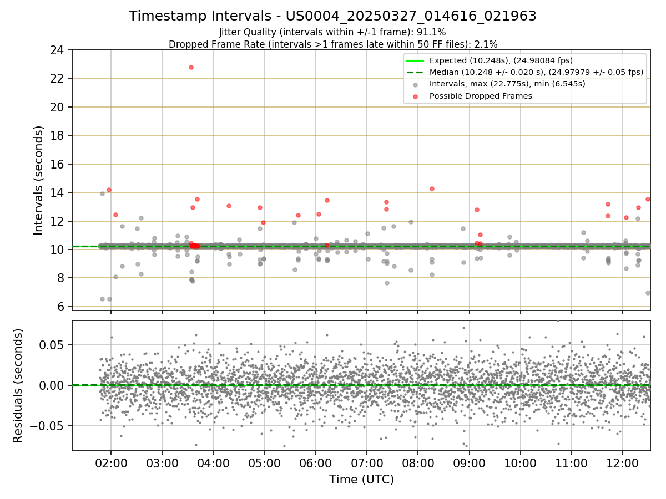Click the Residuals (seconds) y-axis label
This screenshot has height=499, width=666.
pyautogui.click(x=18, y=385)
